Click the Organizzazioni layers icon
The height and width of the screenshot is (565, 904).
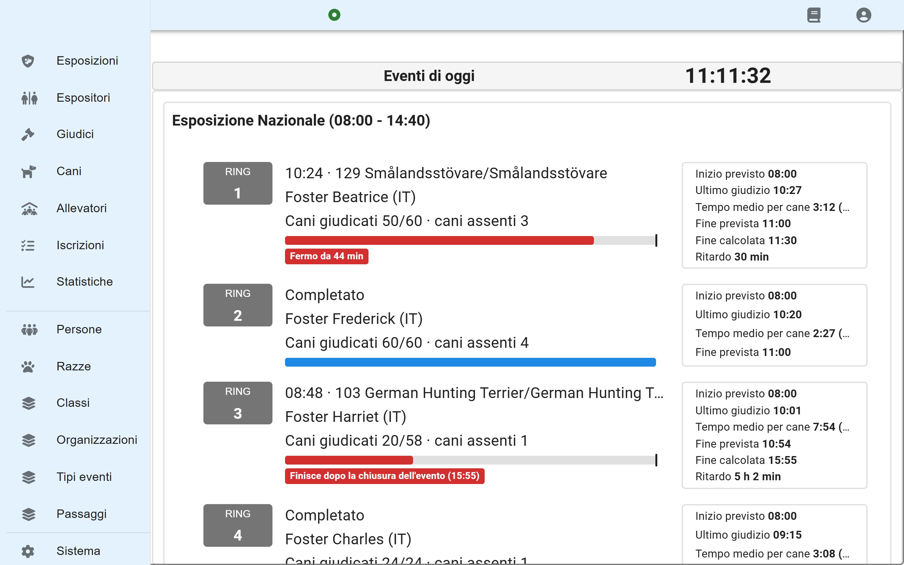tap(28, 440)
